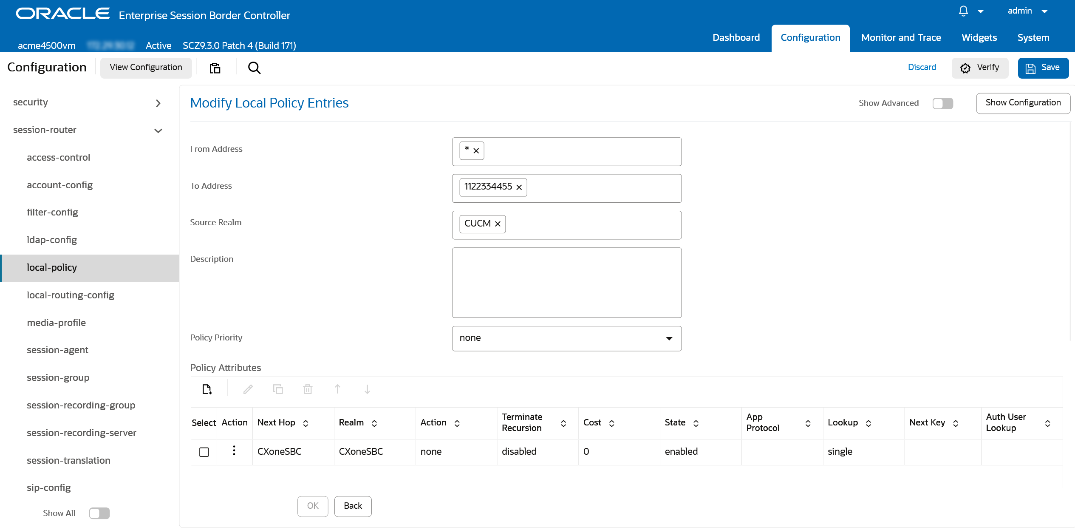Image resolution: width=1075 pixels, height=530 pixels.
Task: Select sip-config in the sidebar
Action: (x=48, y=488)
